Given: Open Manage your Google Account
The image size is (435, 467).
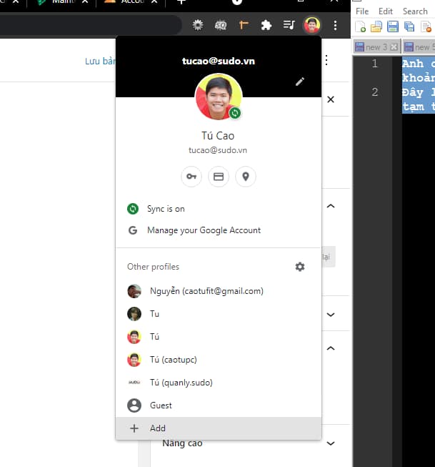Looking at the screenshot, I should pos(219,230).
